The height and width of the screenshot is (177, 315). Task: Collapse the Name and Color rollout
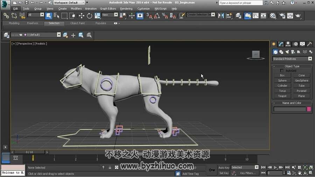pyautogui.click(x=292, y=103)
